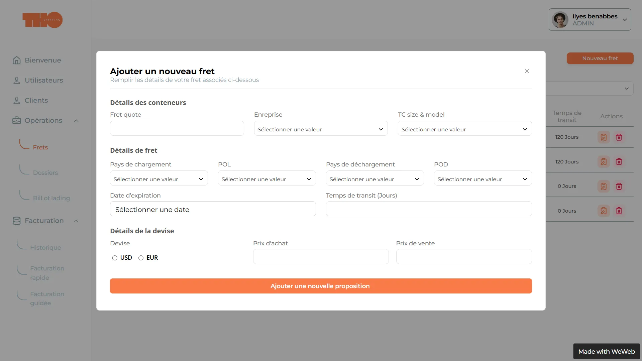Viewport: 642px width, 361px height.
Task: Open the POD selection dropdown
Action: click(482, 178)
